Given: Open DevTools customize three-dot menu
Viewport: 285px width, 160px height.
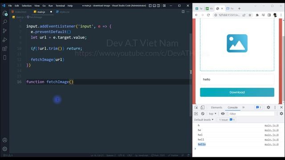Looking at the screenshot, I should point(275,108).
